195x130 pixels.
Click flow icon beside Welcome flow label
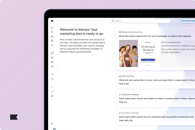point(120,76)
